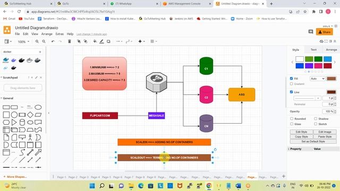The height and width of the screenshot is (191, 340).
Task: Open the fill Auto dropdown
Action: click(x=318, y=79)
